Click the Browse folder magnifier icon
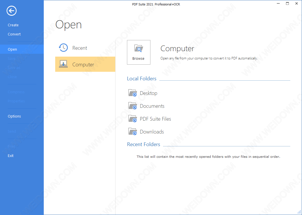The height and width of the screenshot is (215, 302). pyautogui.click(x=138, y=49)
